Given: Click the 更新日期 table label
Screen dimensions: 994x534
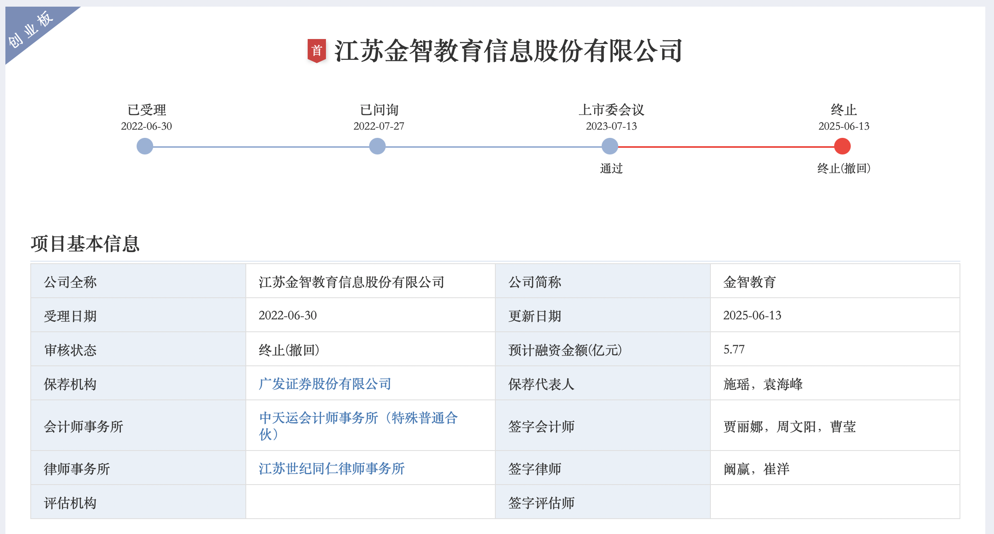Looking at the screenshot, I should [535, 316].
